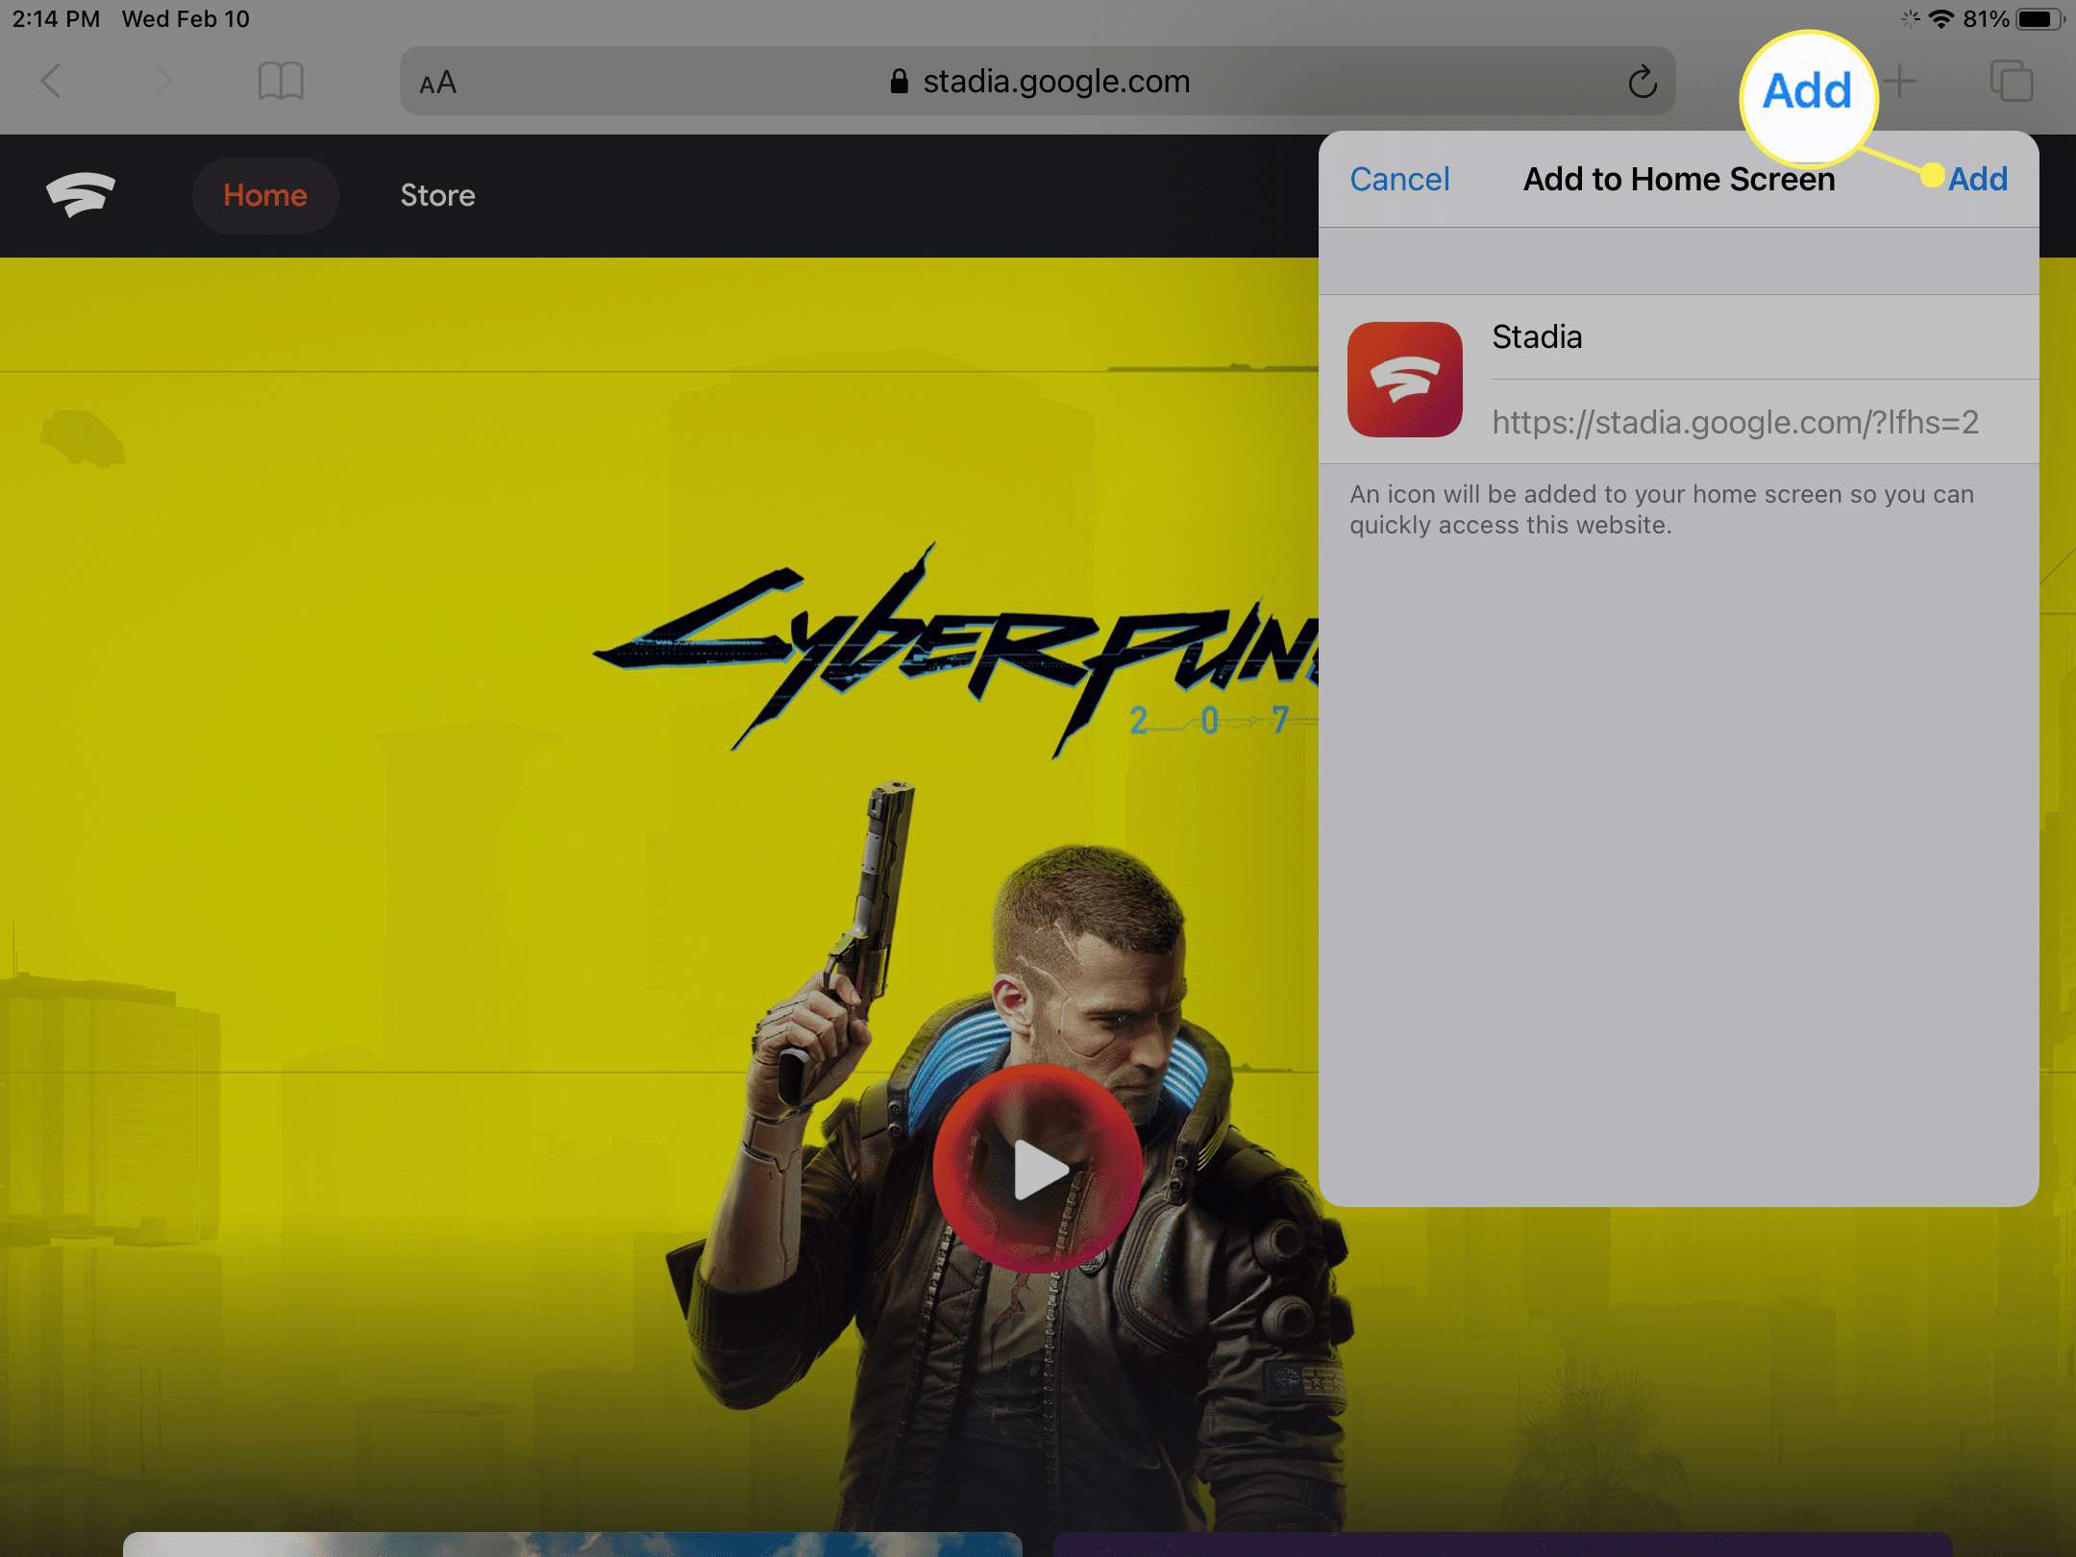This screenshot has width=2076, height=1557.
Task: Open the AA reader options
Action: pyautogui.click(x=438, y=83)
